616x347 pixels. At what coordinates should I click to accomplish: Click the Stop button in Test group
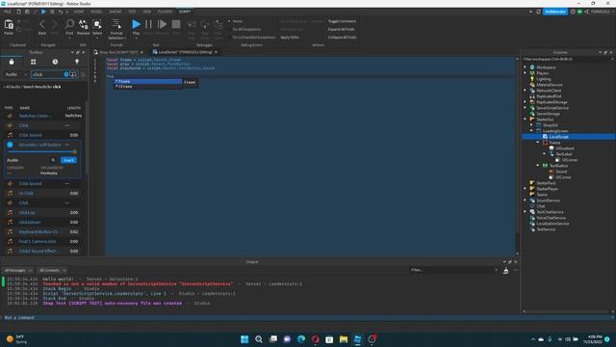coord(176,24)
